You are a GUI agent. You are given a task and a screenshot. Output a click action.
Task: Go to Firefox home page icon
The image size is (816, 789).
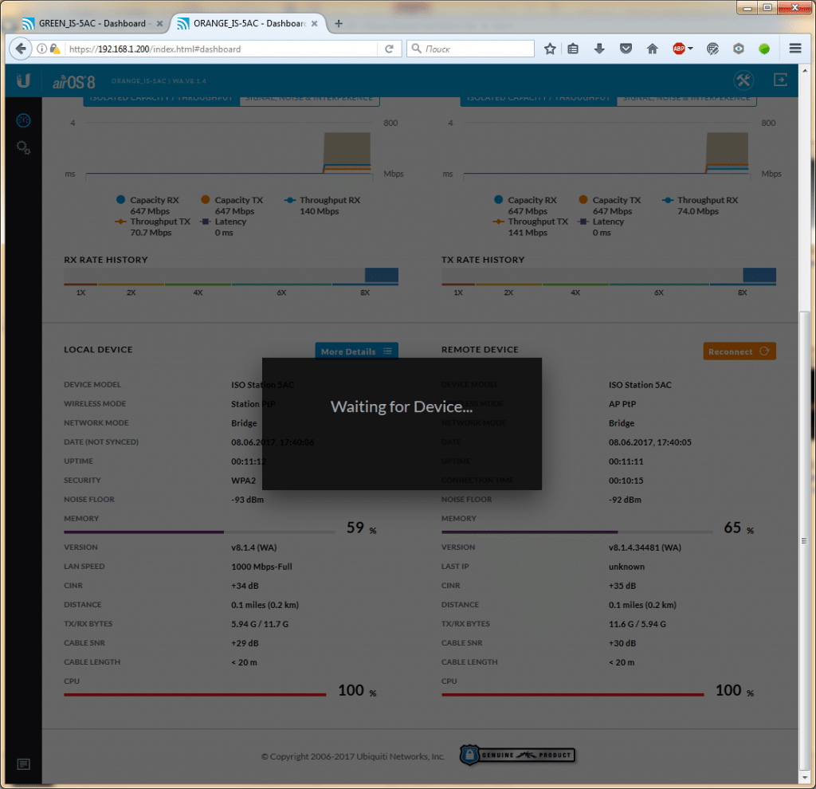pos(652,49)
